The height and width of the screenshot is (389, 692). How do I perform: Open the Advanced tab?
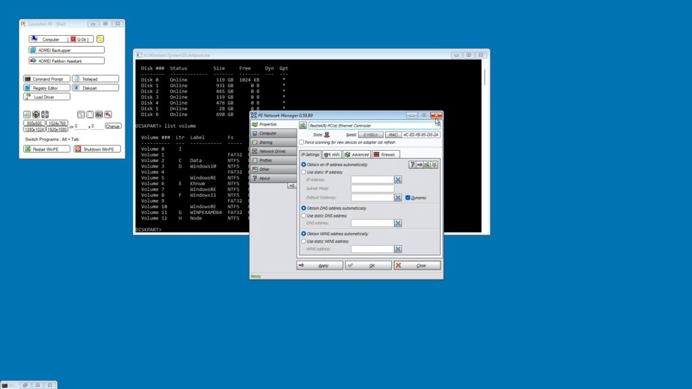pos(357,155)
